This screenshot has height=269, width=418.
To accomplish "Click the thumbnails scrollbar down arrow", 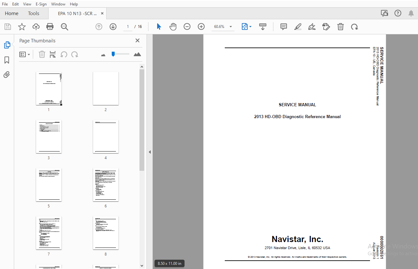I will point(142,266).
